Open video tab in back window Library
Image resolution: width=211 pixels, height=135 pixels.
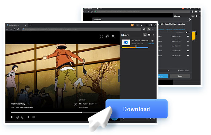tap(197, 16)
